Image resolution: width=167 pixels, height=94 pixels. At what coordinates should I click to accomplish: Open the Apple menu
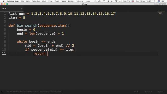click(3, 1)
